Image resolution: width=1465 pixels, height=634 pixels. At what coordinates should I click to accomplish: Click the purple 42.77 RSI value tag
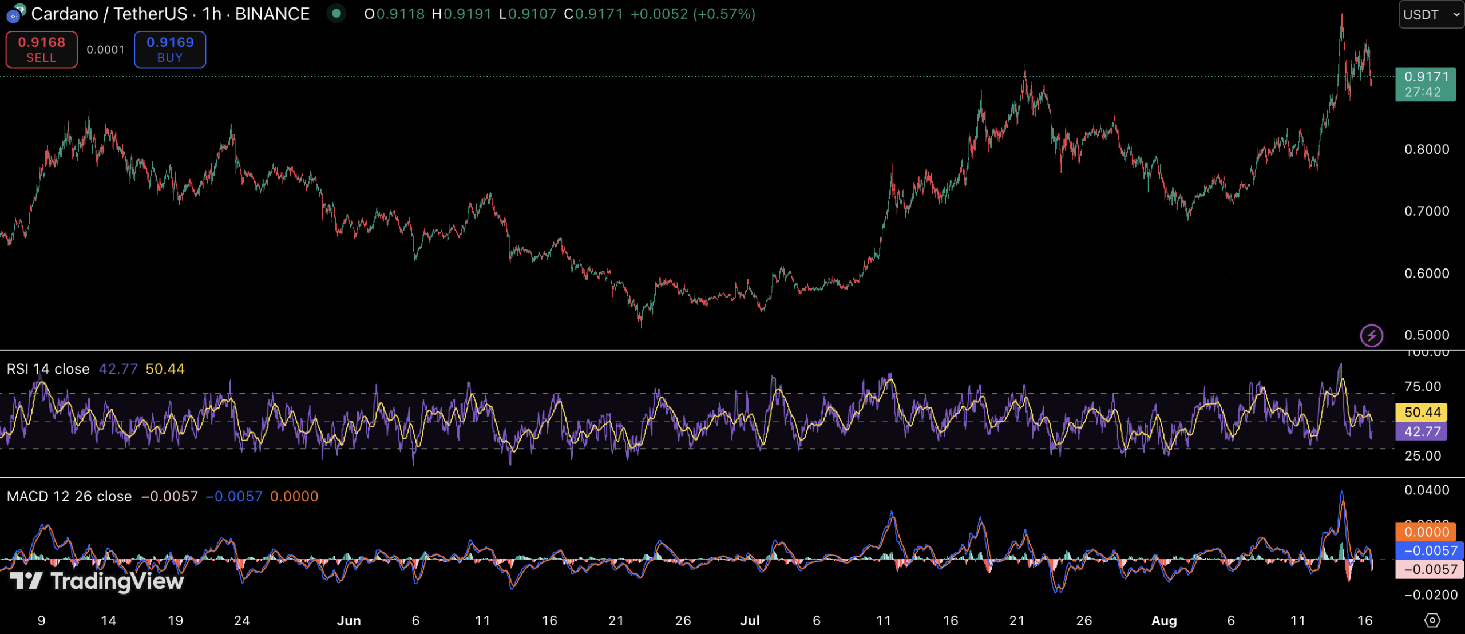[x=1422, y=431]
